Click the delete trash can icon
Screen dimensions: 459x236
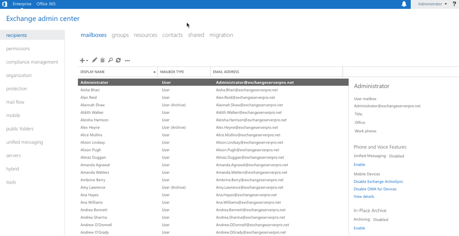click(103, 60)
